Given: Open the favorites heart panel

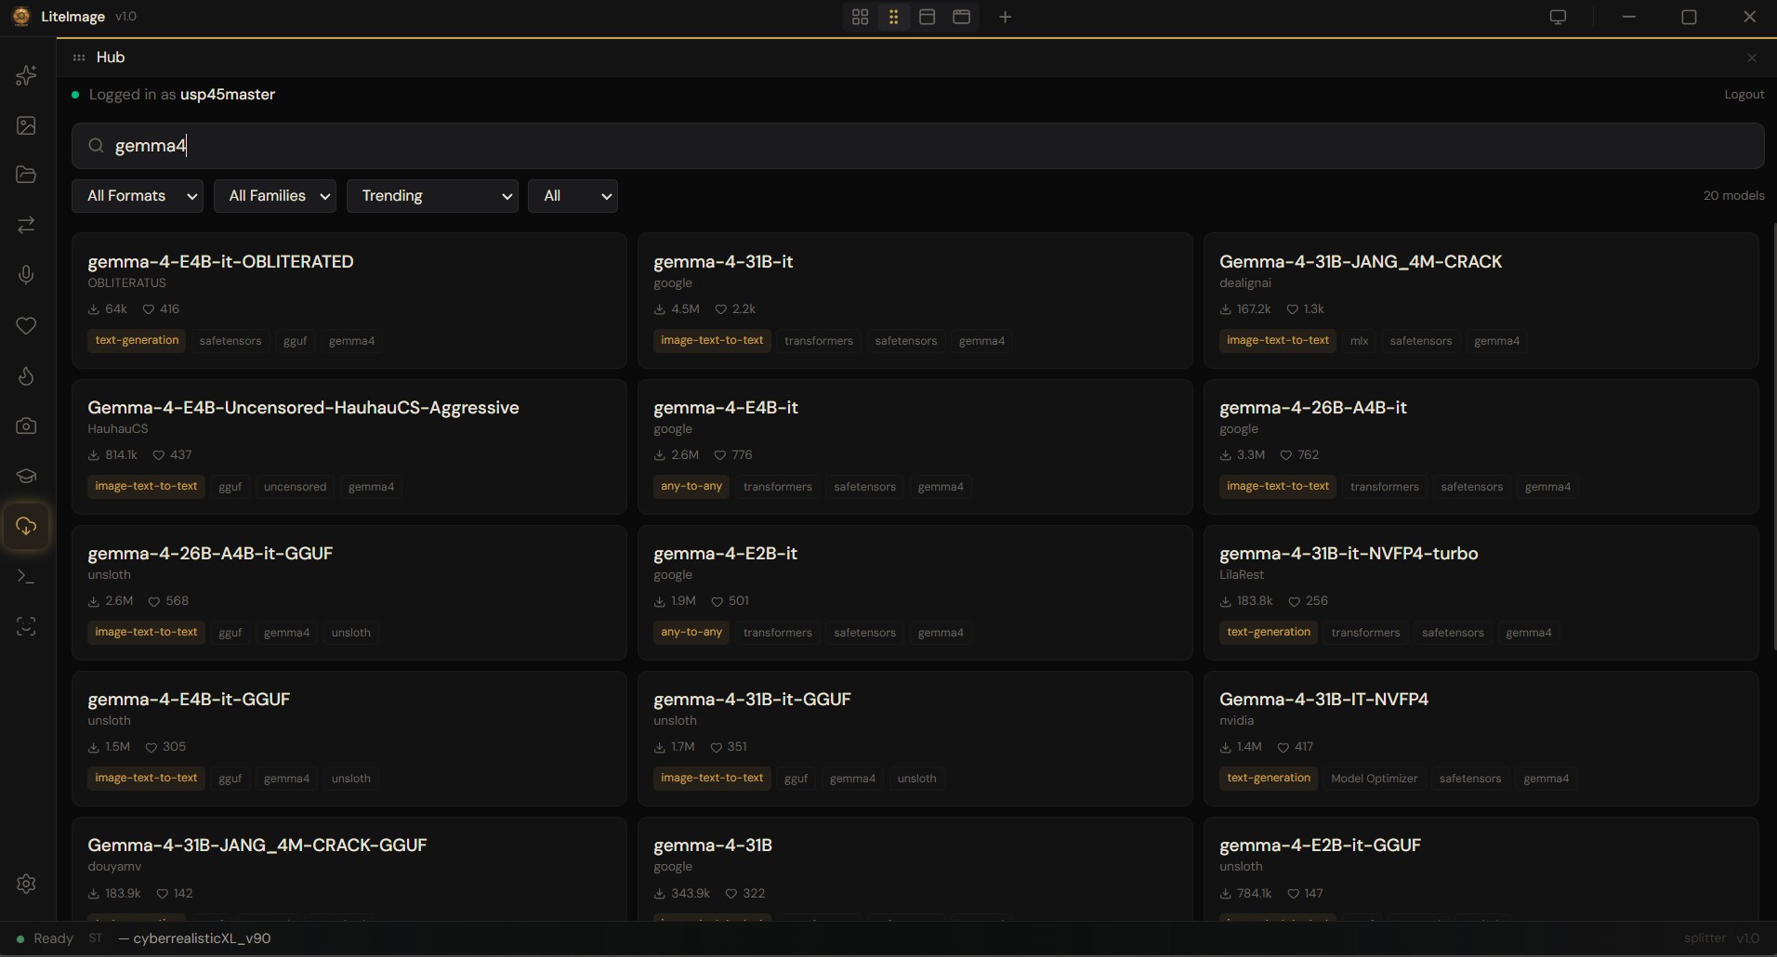Looking at the screenshot, I should click(x=24, y=325).
